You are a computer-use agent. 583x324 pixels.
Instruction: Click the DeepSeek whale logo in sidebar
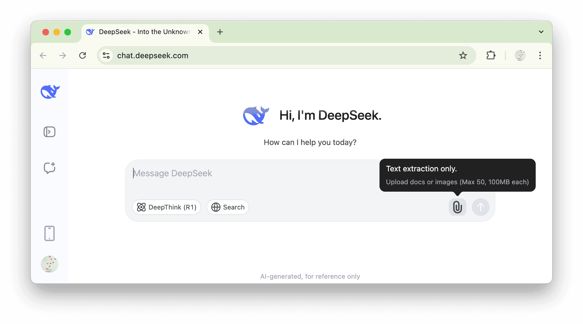pyautogui.click(x=50, y=92)
